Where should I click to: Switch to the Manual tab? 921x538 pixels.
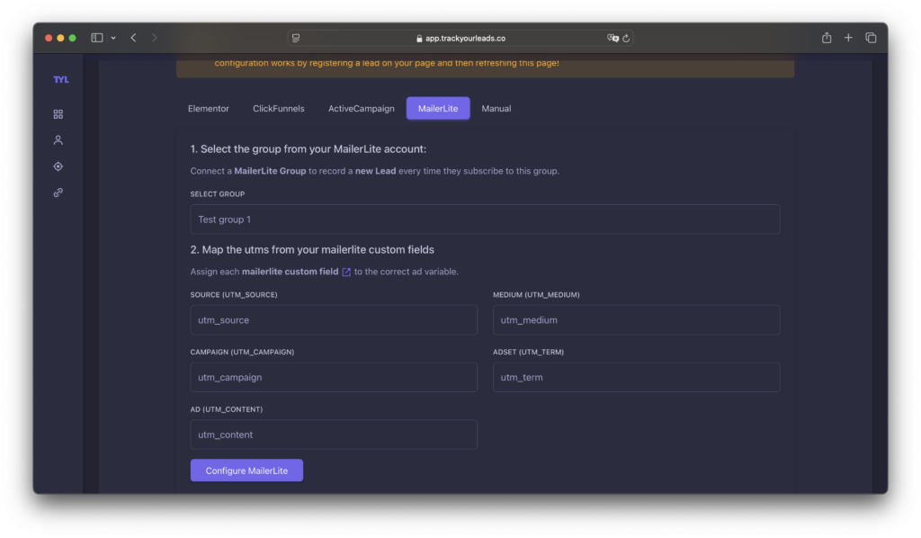pyautogui.click(x=496, y=109)
